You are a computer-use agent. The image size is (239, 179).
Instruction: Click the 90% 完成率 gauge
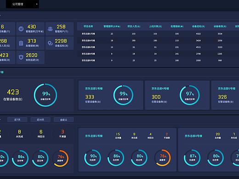point(92,158)
